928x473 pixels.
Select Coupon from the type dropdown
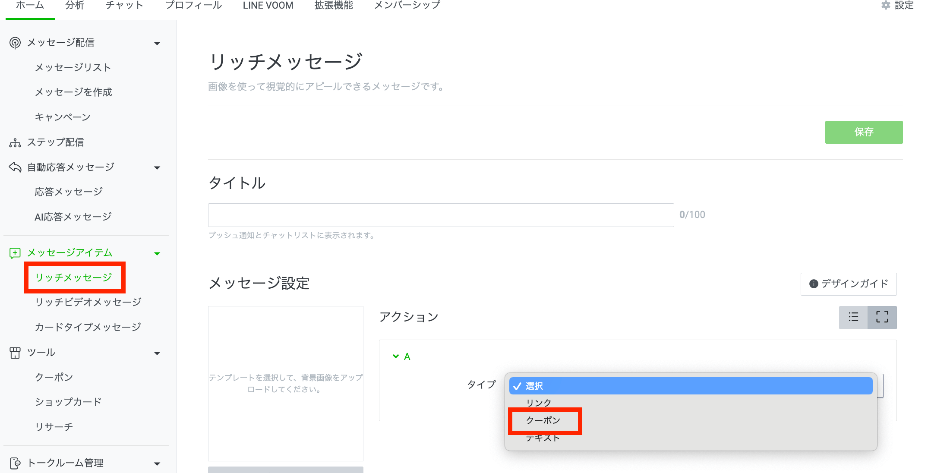[x=543, y=420]
